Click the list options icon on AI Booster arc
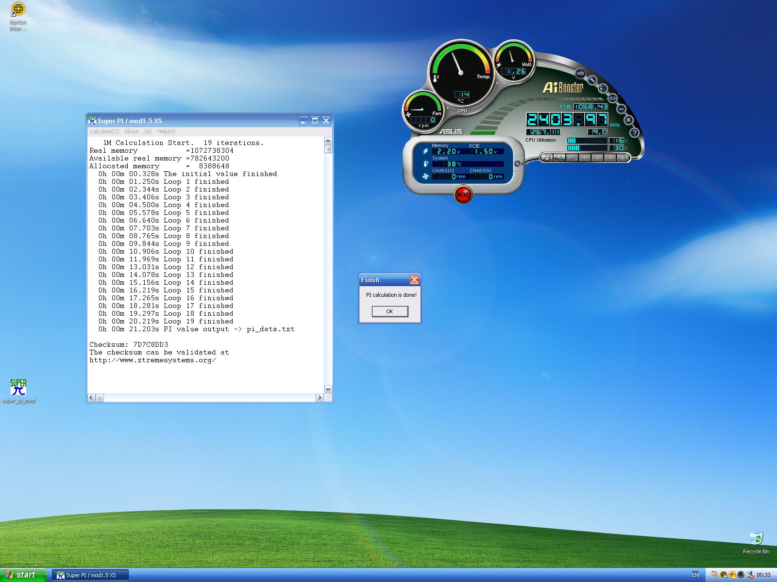The width and height of the screenshot is (777, 582). tap(603, 88)
